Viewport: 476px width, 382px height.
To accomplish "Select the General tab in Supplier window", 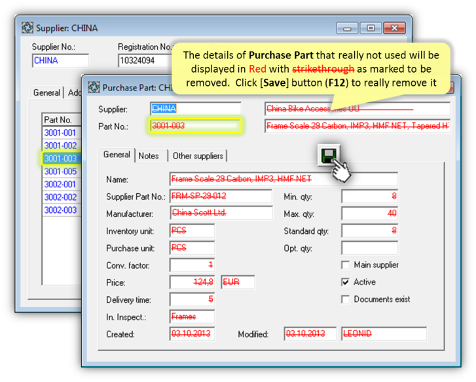I will coord(46,92).
